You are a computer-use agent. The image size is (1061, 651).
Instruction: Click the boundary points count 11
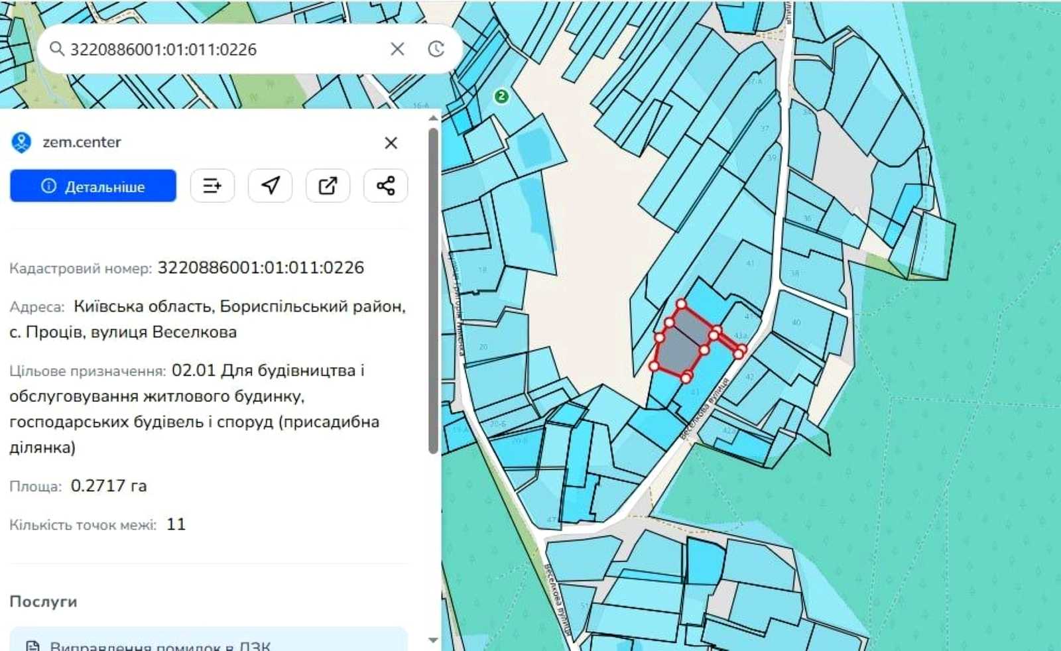(x=176, y=524)
